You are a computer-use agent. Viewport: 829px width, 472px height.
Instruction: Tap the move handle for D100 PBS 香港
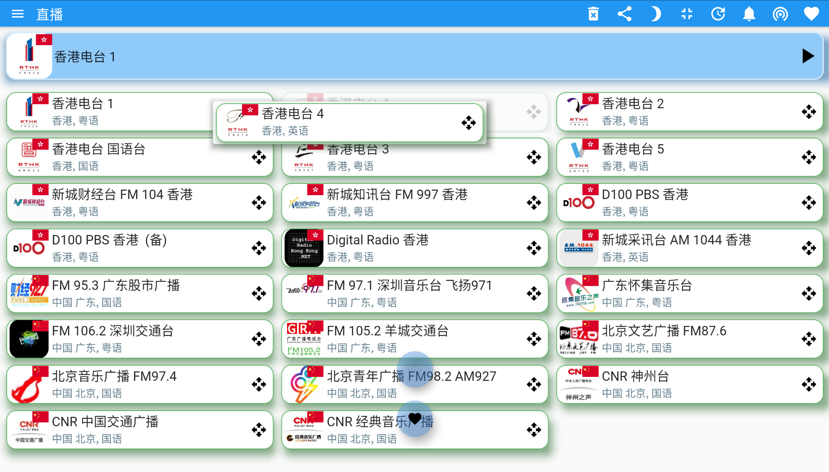pyautogui.click(x=809, y=203)
